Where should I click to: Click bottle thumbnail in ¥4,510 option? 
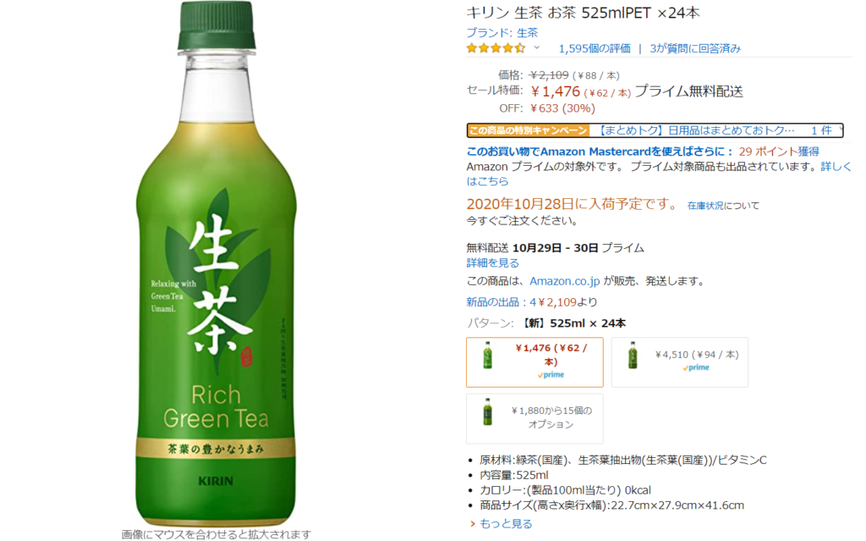pos(633,355)
